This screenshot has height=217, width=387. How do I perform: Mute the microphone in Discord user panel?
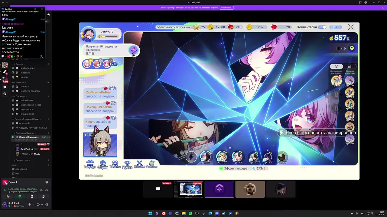pyautogui.click(x=30, y=204)
